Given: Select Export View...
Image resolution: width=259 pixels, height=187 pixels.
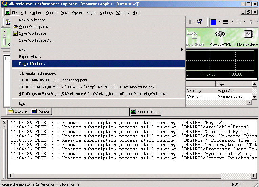Looking at the screenshot, I should [x=98, y=57].
